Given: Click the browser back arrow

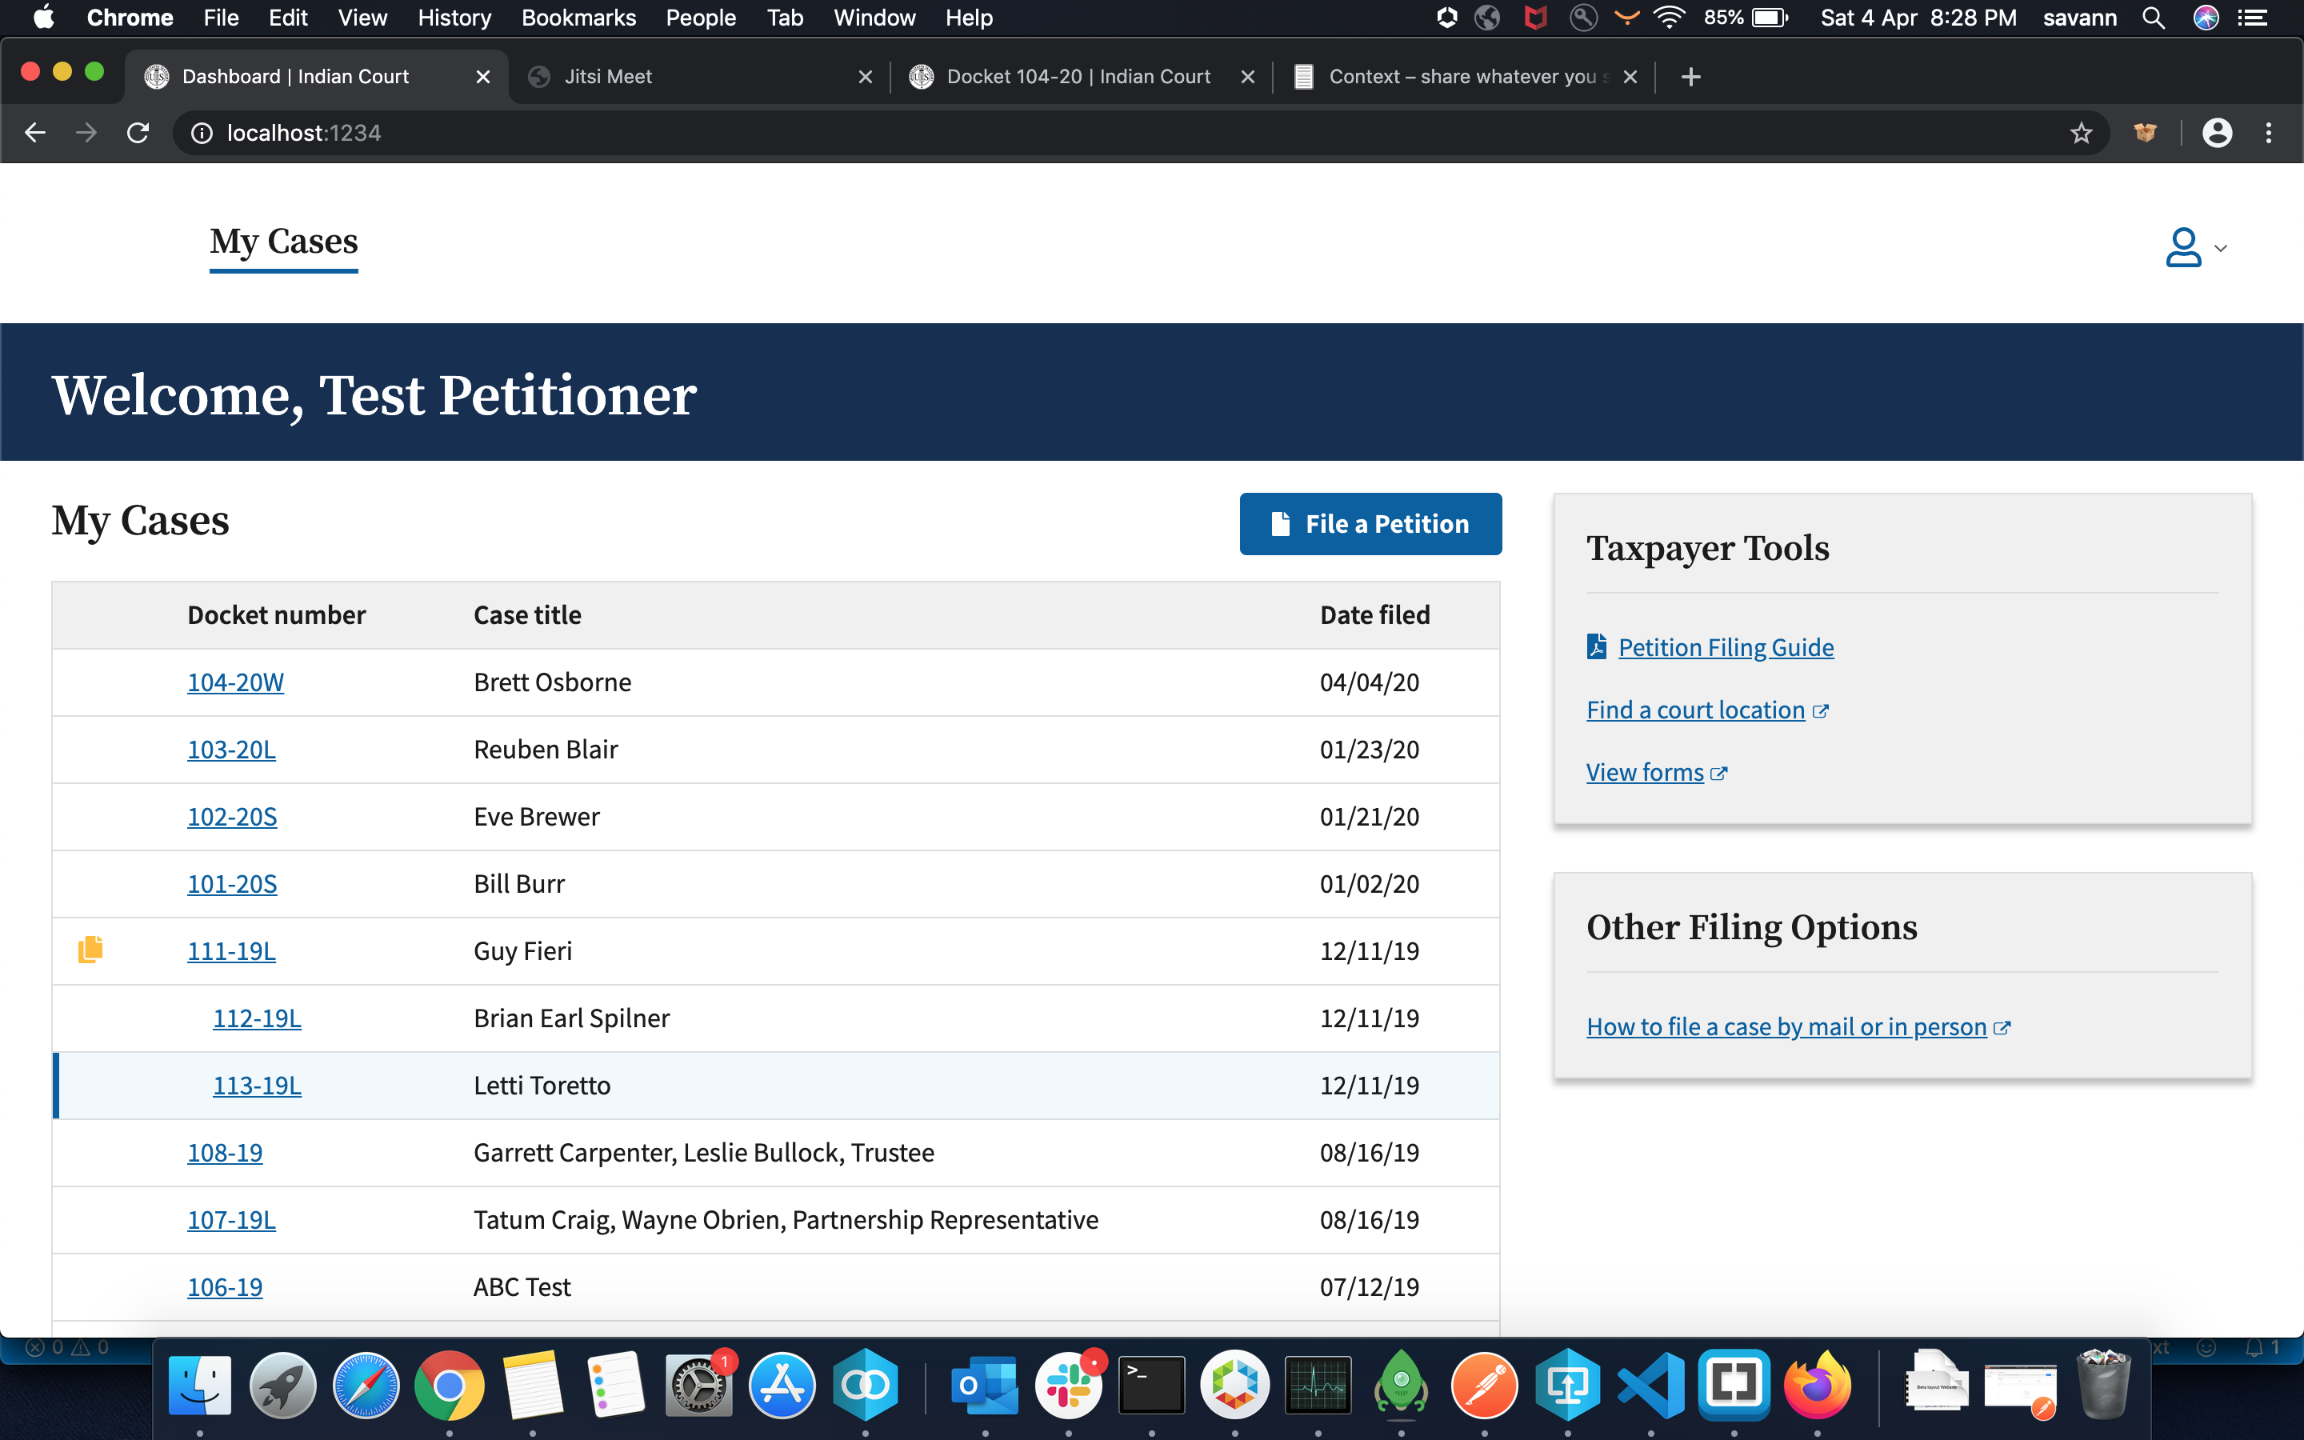Looking at the screenshot, I should point(35,132).
